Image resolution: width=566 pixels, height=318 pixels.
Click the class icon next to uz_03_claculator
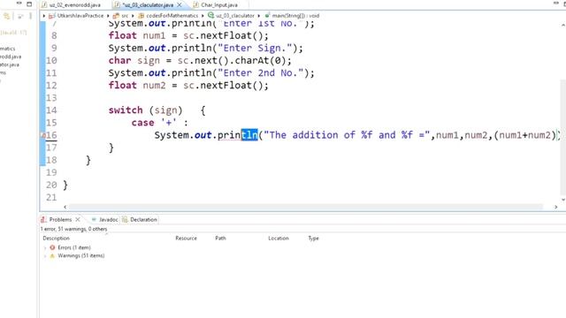[210, 15]
